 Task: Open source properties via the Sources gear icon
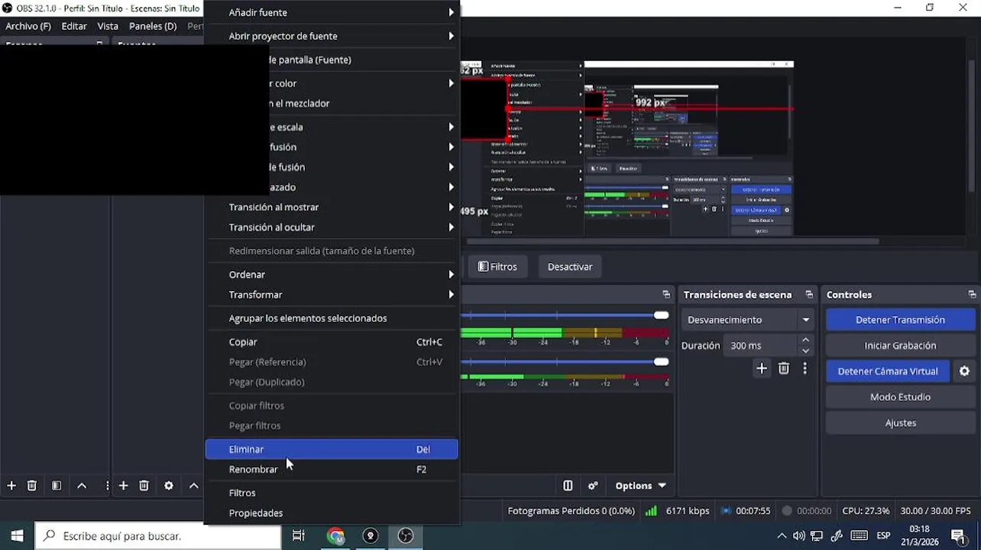click(169, 486)
